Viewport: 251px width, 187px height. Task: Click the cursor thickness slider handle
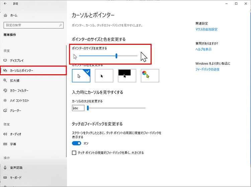click(x=88, y=108)
